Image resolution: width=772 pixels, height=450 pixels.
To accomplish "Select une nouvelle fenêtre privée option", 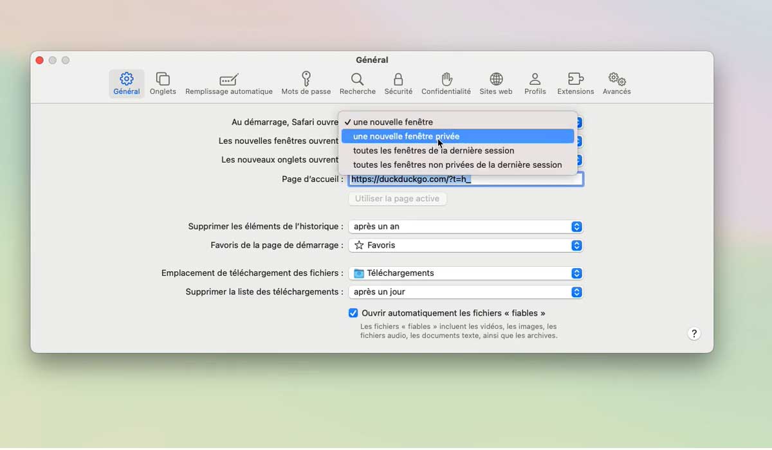I will [457, 136].
